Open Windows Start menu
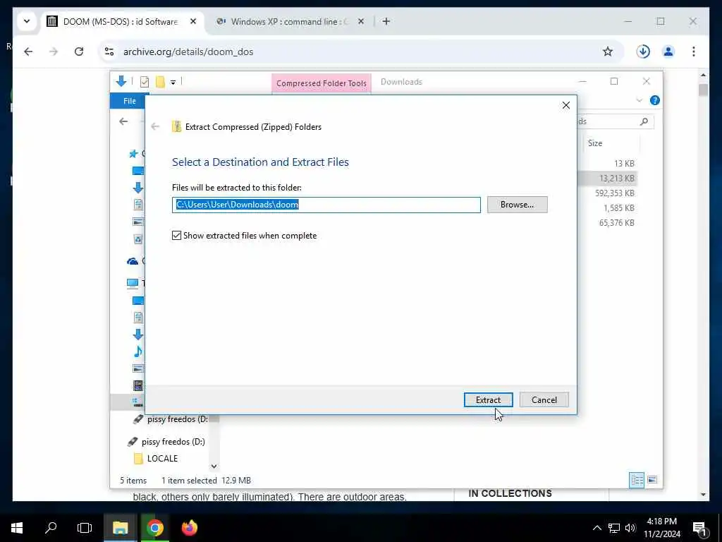The height and width of the screenshot is (542, 722). [17, 528]
